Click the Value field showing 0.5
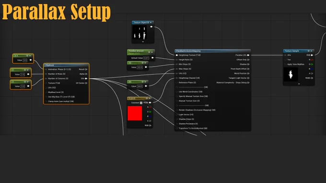326x183 pixels. pos(25,60)
